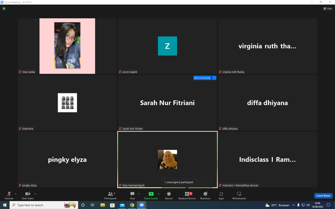
Task: Open Zoom Apps
Action: tap(221, 195)
